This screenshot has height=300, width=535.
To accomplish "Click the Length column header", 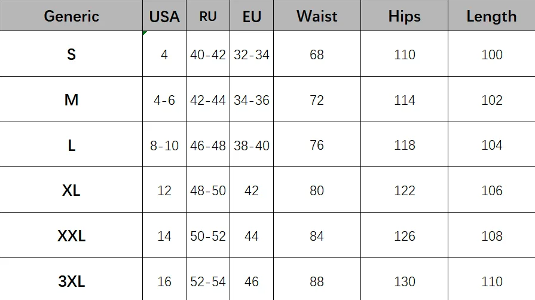I will click(491, 16).
